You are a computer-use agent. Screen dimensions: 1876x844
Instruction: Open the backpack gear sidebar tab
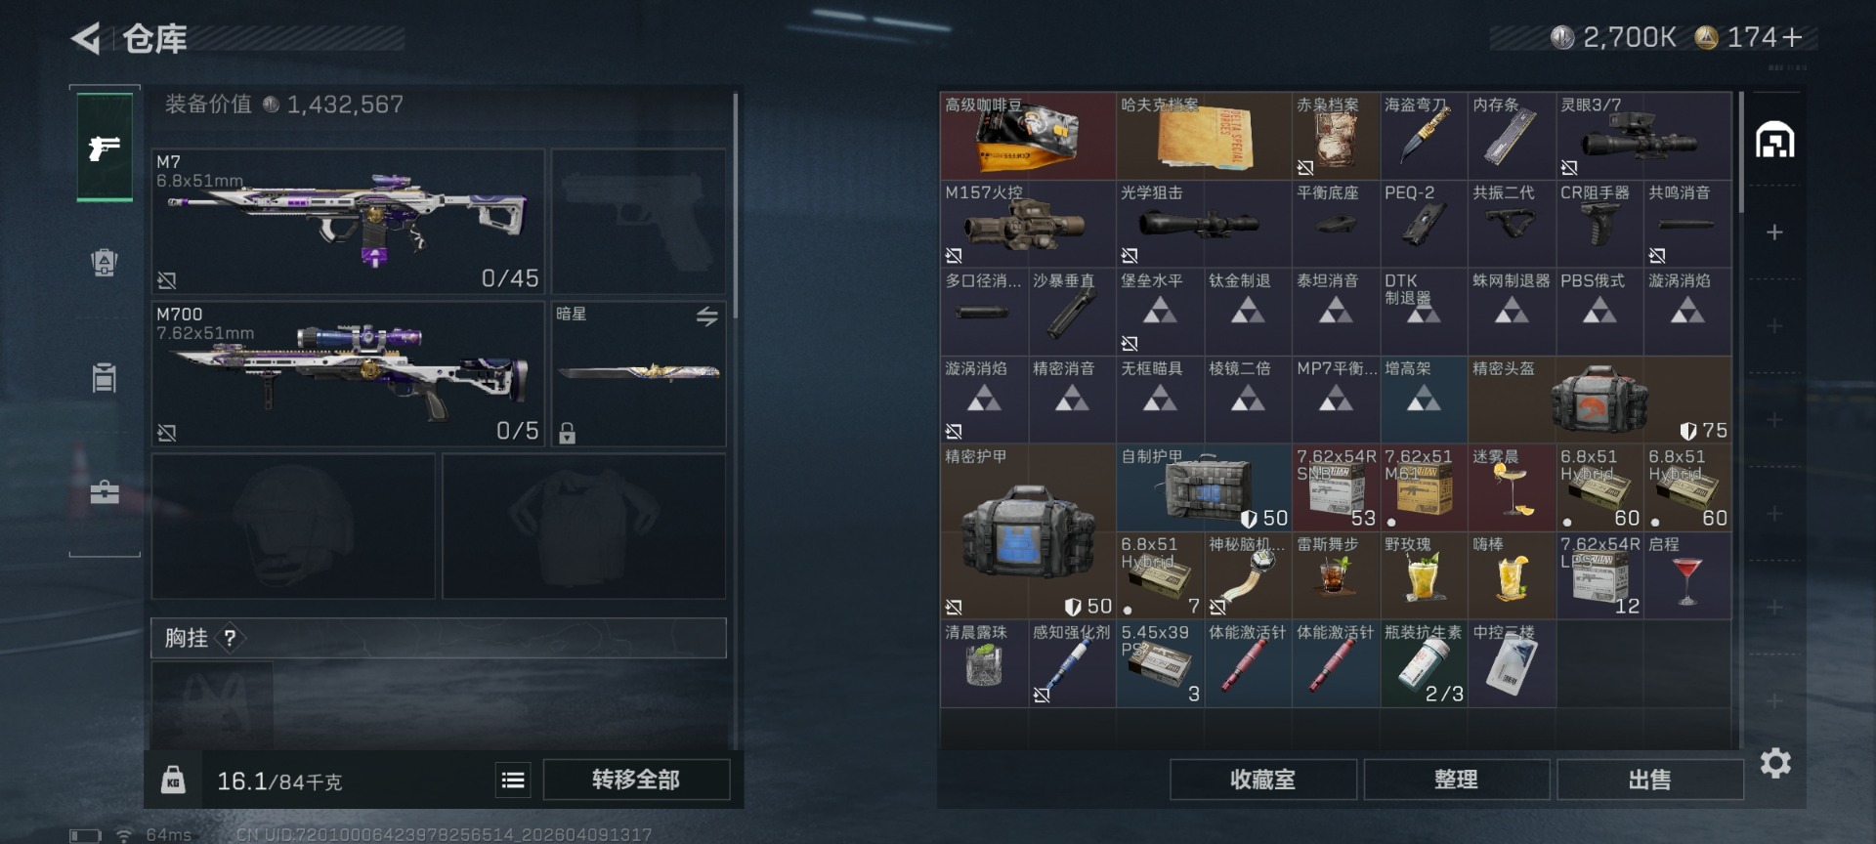(105, 263)
